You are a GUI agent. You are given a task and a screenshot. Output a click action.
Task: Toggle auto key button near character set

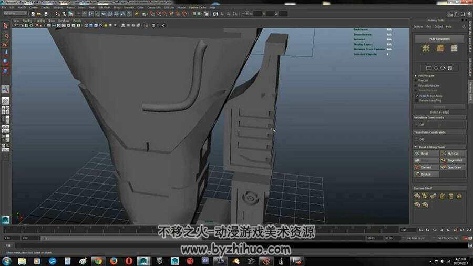coord(465,238)
